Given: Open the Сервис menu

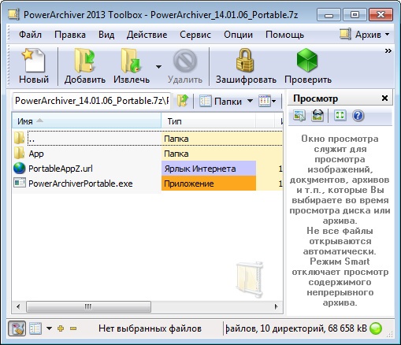Looking at the screenshot, I should click(x=195, y=35).
